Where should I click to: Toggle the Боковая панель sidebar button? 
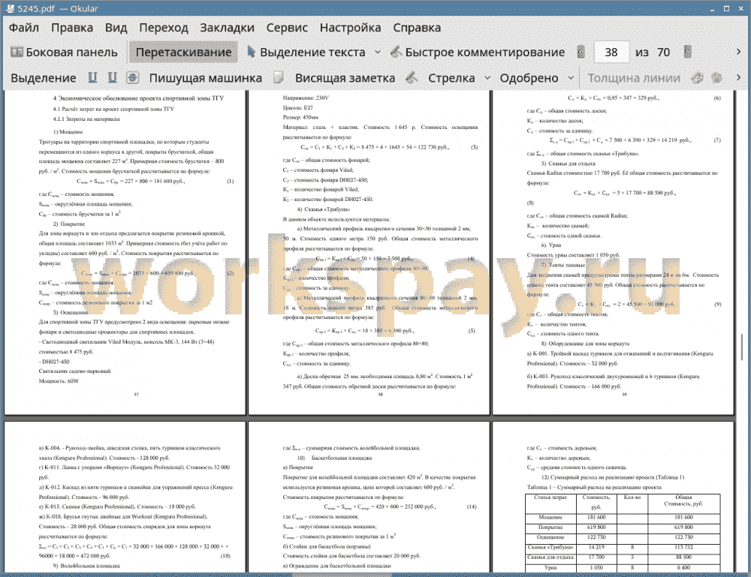[x=64, y=53]
